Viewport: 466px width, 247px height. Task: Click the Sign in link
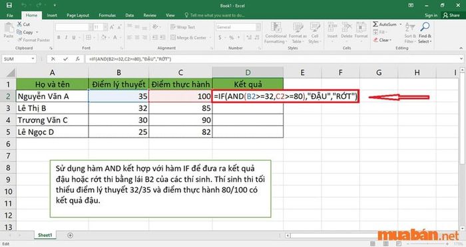point(431,15)
